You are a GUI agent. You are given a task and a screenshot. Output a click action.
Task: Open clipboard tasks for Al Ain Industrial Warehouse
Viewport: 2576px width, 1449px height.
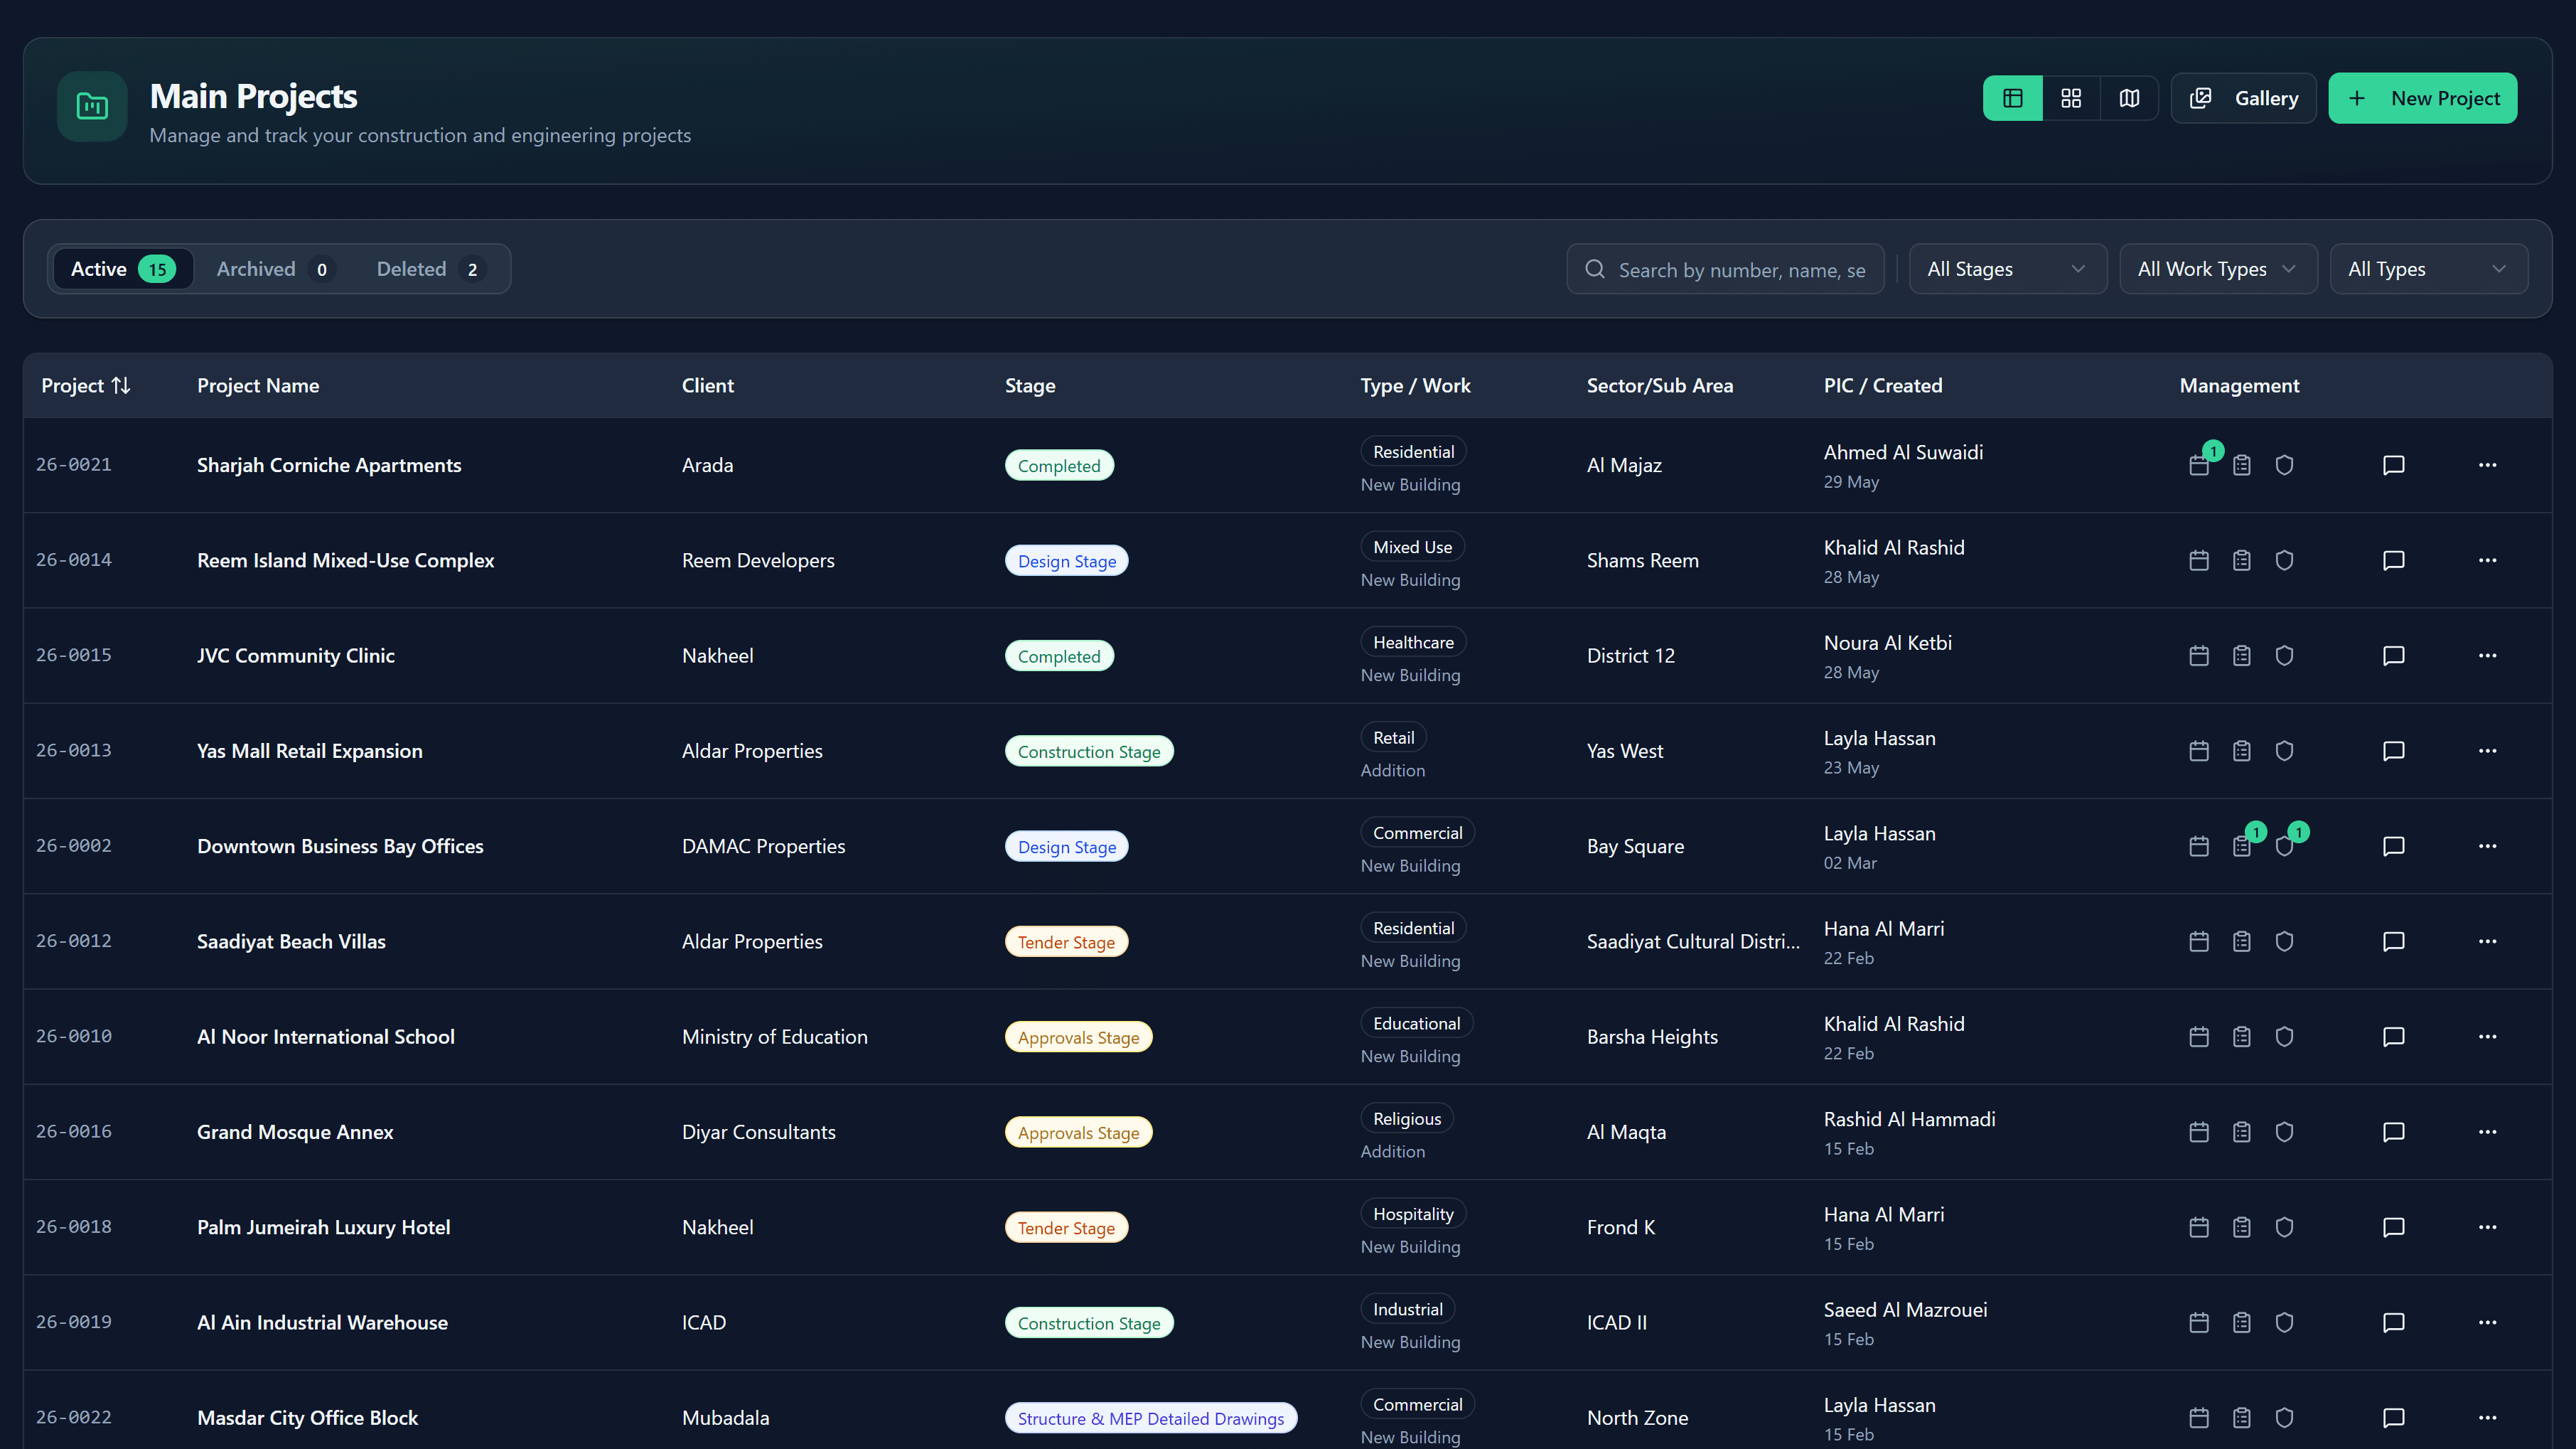[x=2241, y=1322]
